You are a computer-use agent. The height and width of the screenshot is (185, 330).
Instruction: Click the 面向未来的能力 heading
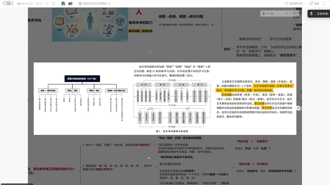click(141, 23)
